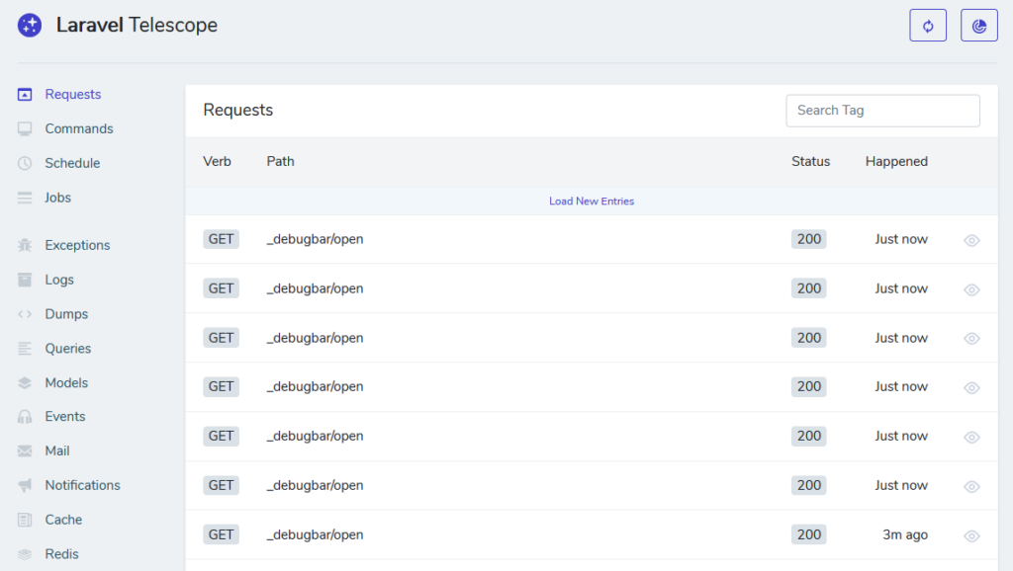This screenshot has width=1013, height=571.
Task: Open the Requests section in sidebar
Action: point(73,94)
